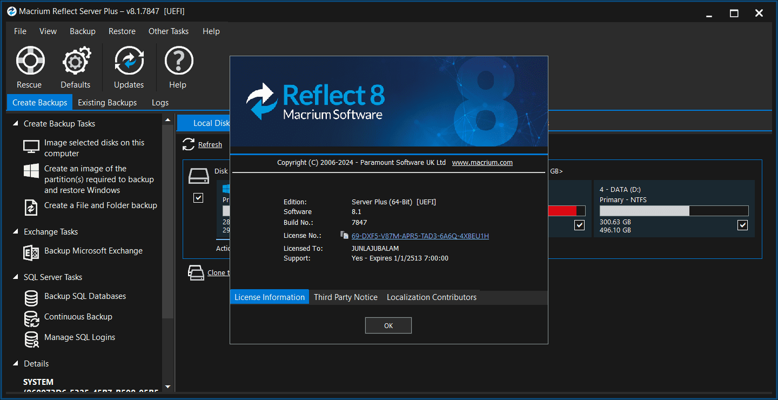This screenshot has height=400, width=778.
Task: Open the Rescue media tool
Action: (x=30, y=61)
